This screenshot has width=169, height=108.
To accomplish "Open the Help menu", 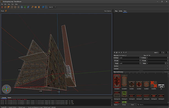I will point(16,4).
